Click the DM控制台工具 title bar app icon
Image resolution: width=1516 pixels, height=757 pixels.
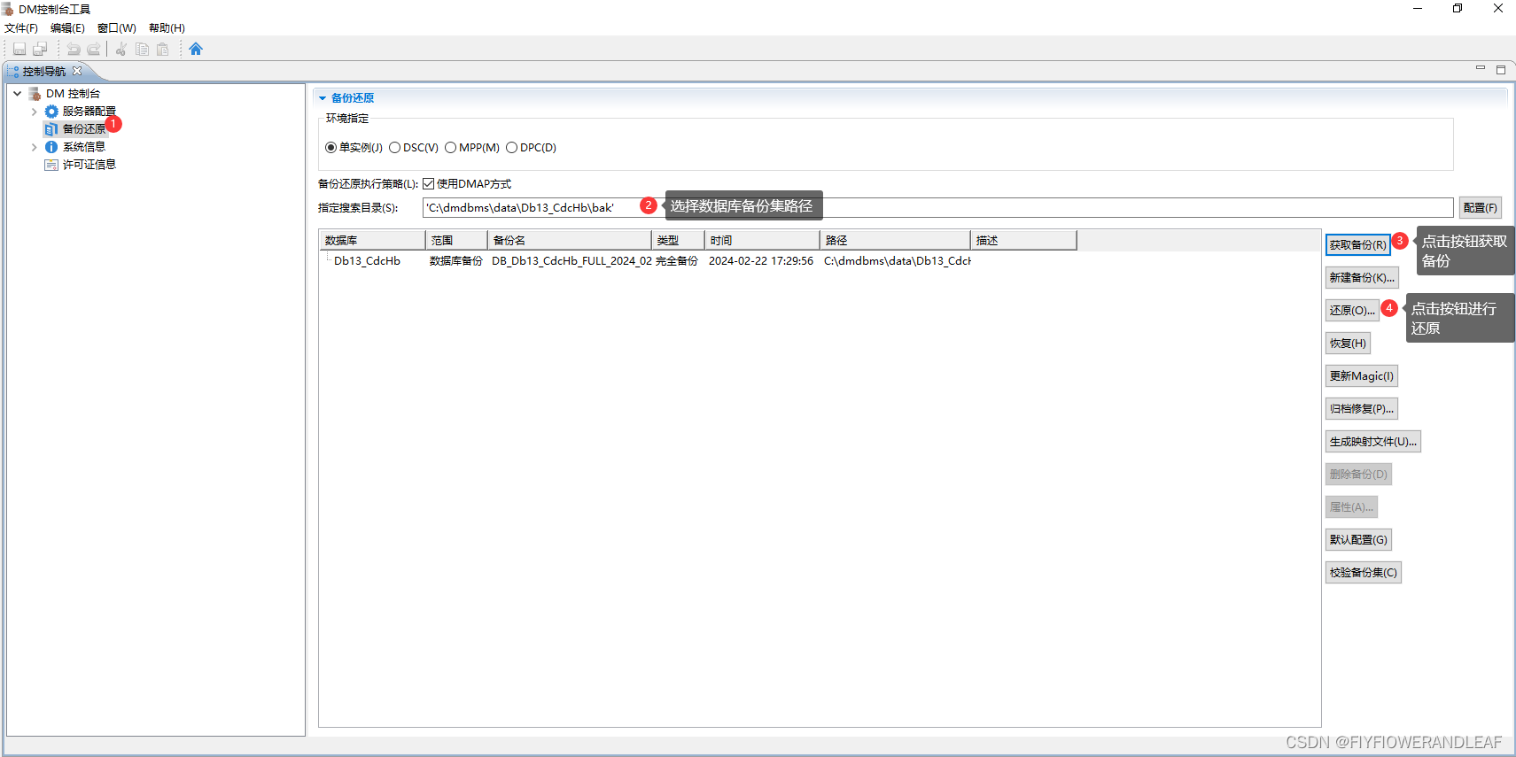coord(8,9)
